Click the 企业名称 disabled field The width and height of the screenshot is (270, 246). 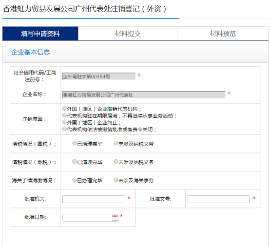click(x=144, y=95)
